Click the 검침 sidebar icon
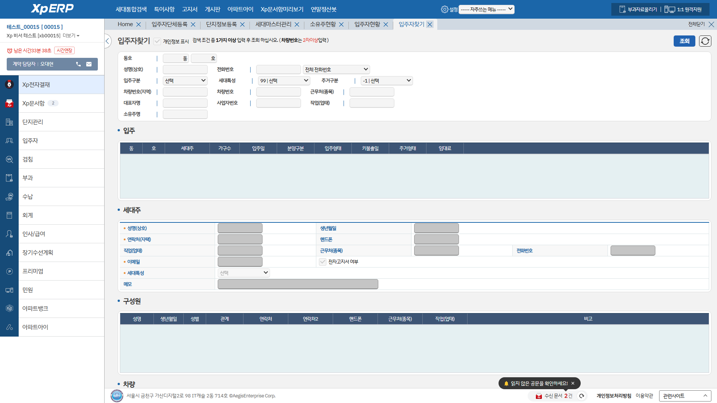Viewport: 717px width, 403px height. coord(9,159)
